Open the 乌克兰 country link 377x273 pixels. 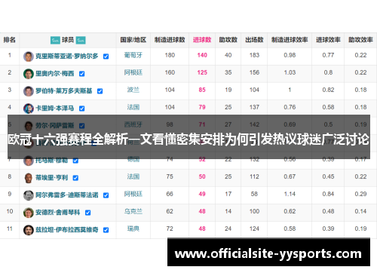133,211
